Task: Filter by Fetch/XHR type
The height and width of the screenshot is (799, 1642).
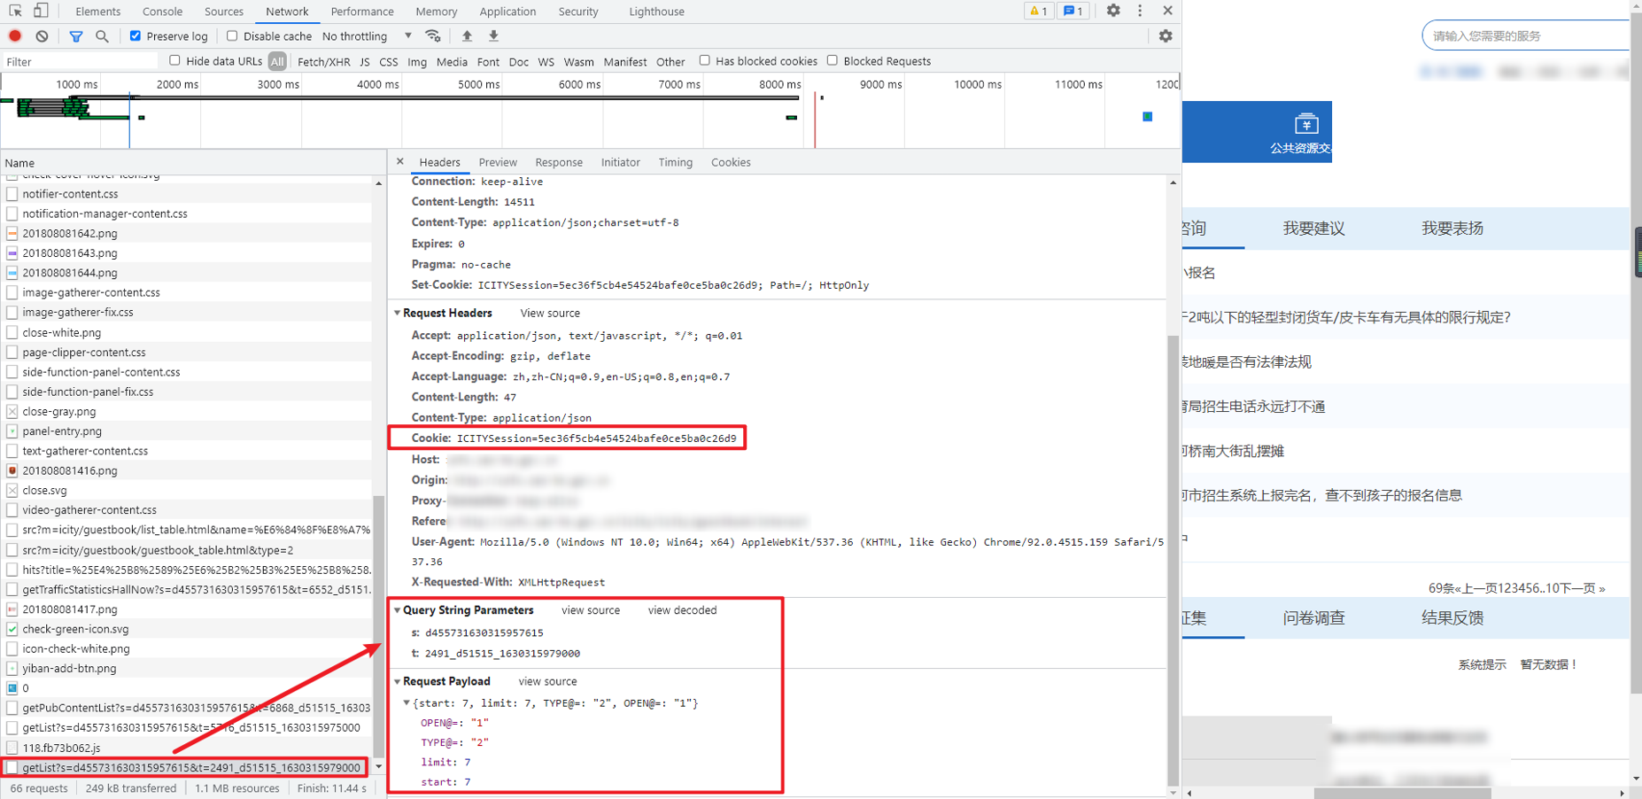Action: (323, 62)
